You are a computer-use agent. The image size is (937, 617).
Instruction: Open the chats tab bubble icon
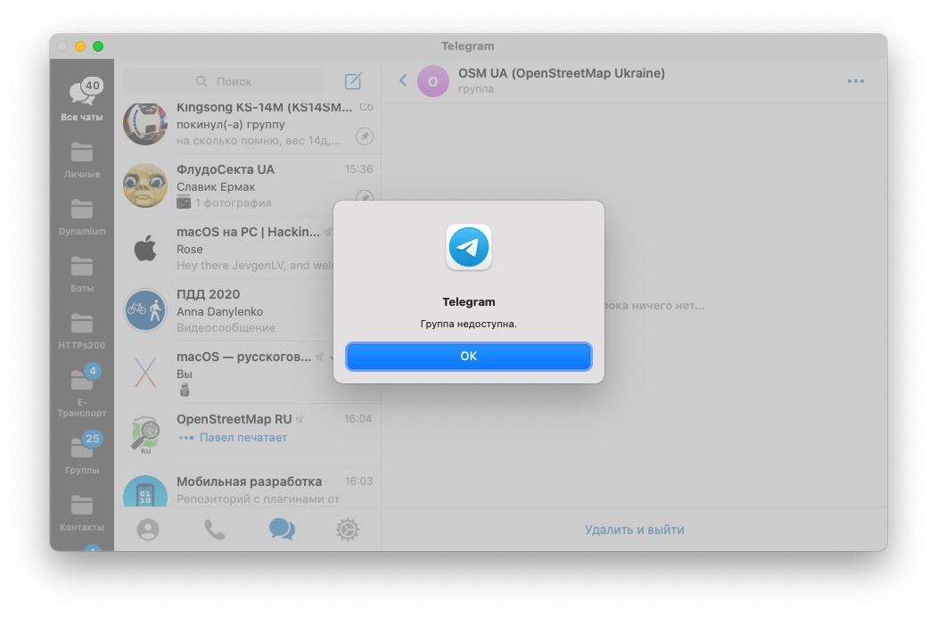point(282,529)
